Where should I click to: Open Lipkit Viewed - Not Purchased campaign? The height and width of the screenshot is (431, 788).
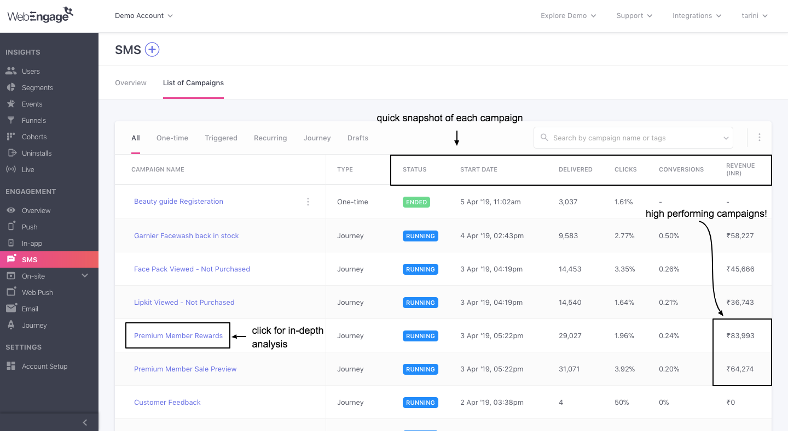[184, 302]
